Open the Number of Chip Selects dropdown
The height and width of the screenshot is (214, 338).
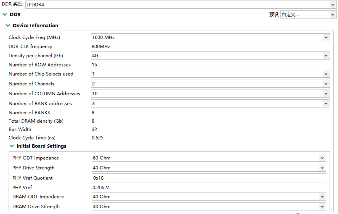point(208,74)
